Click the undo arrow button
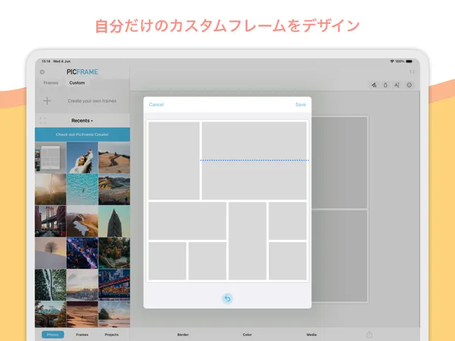 tap(228, 299)
